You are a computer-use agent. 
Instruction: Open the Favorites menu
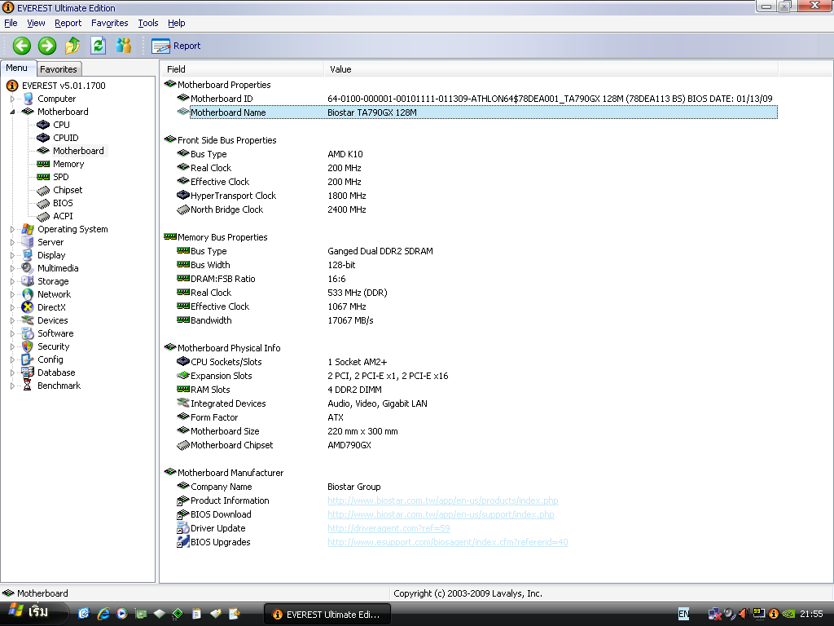coord(110,23)
